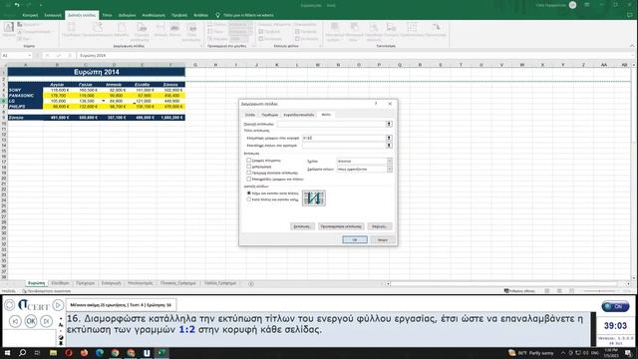Toggle the ON switch in the test panel
The height and width of the screenshot is (359, 638).
pyautogui.click(x=615, y=306)
